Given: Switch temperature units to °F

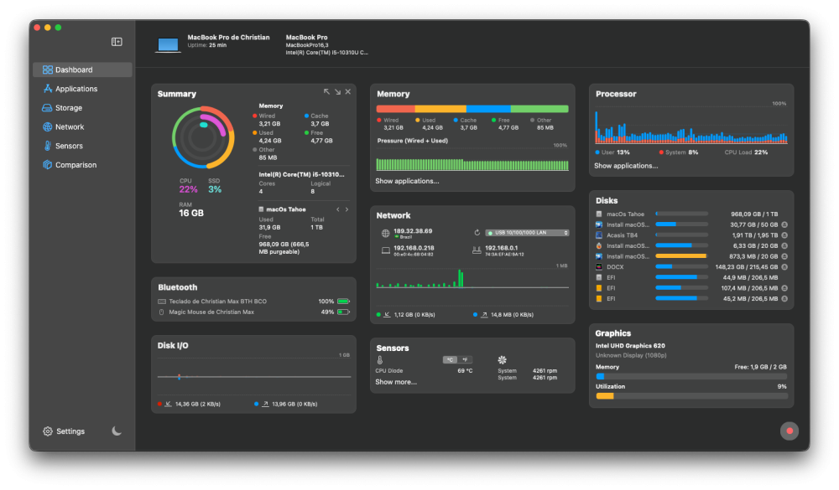Looking at the screenshot, I should (x=466, y=359).
